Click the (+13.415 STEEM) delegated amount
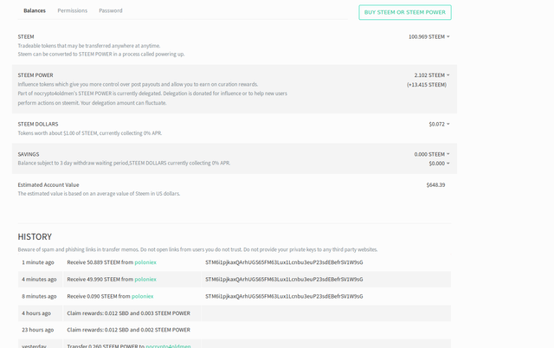The image size is (554, 348). [427, 85]
